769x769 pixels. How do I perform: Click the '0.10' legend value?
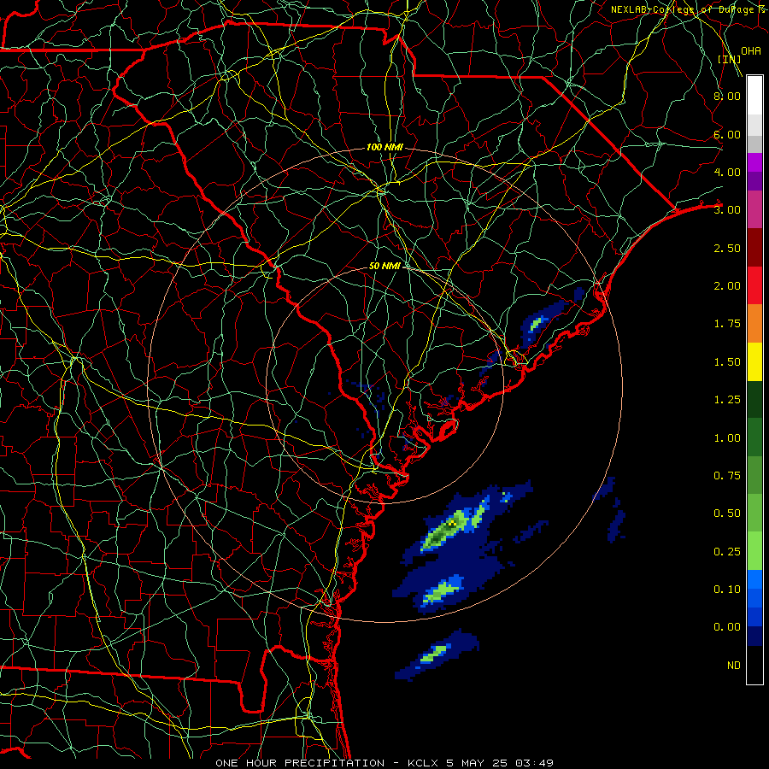coord(727,590)
